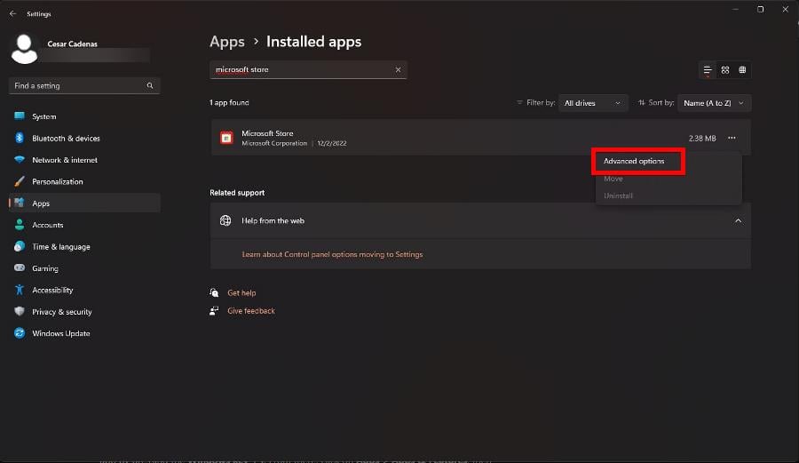Click the Apps breadcrumb link

click(227, 42)
